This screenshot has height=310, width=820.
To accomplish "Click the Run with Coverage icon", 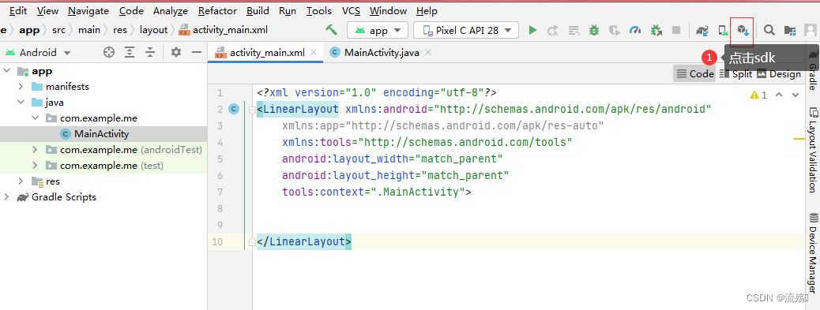I will click(615, 30).
